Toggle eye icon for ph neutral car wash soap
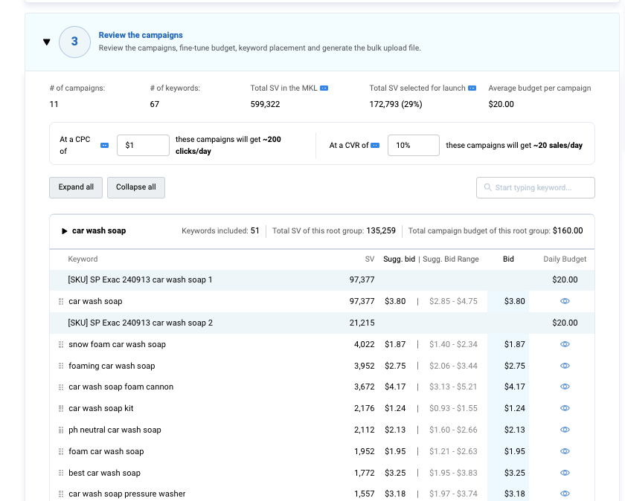This screenshot has height=501, width=625. [565, 430]
